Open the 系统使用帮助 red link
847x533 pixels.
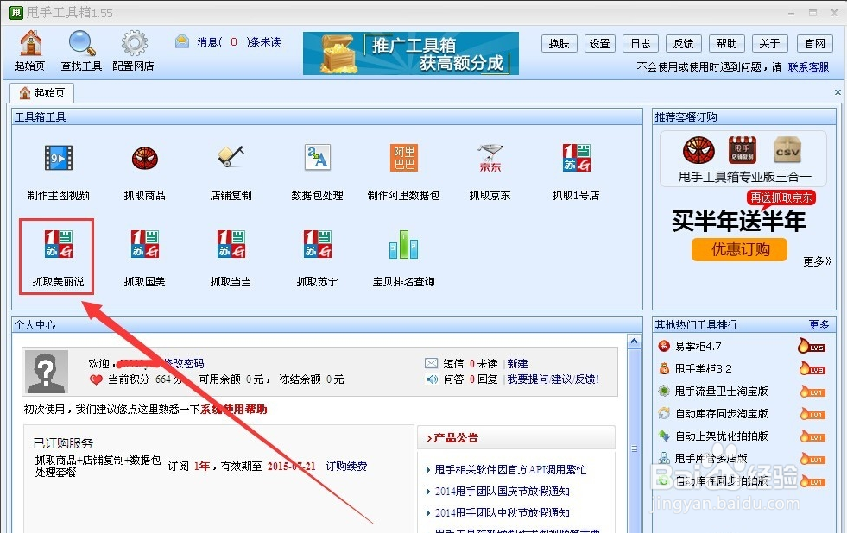234,410
